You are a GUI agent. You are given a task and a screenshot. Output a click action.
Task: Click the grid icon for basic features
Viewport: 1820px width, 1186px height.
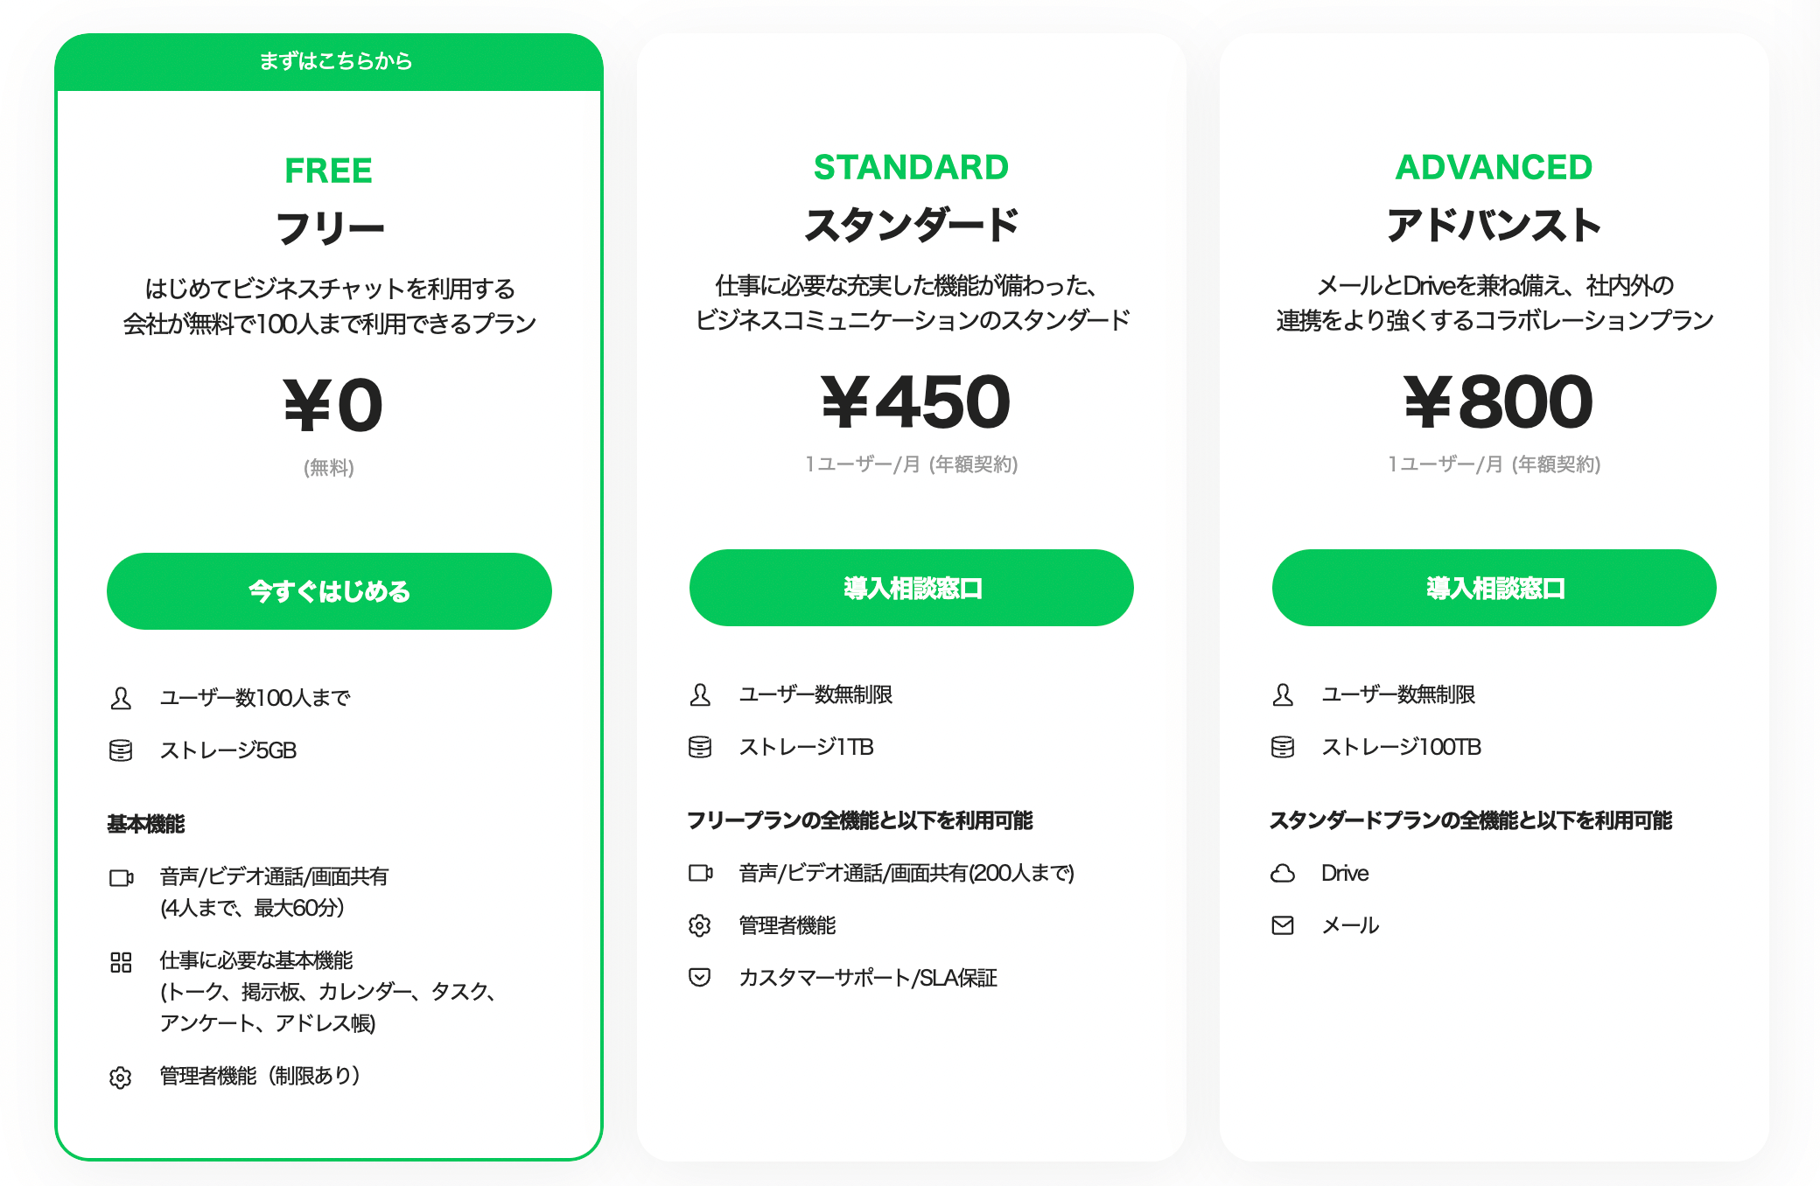coord(121,962)
